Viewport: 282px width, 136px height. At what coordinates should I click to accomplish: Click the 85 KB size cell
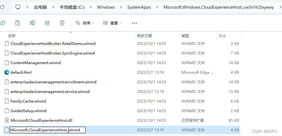pos(234,120)
